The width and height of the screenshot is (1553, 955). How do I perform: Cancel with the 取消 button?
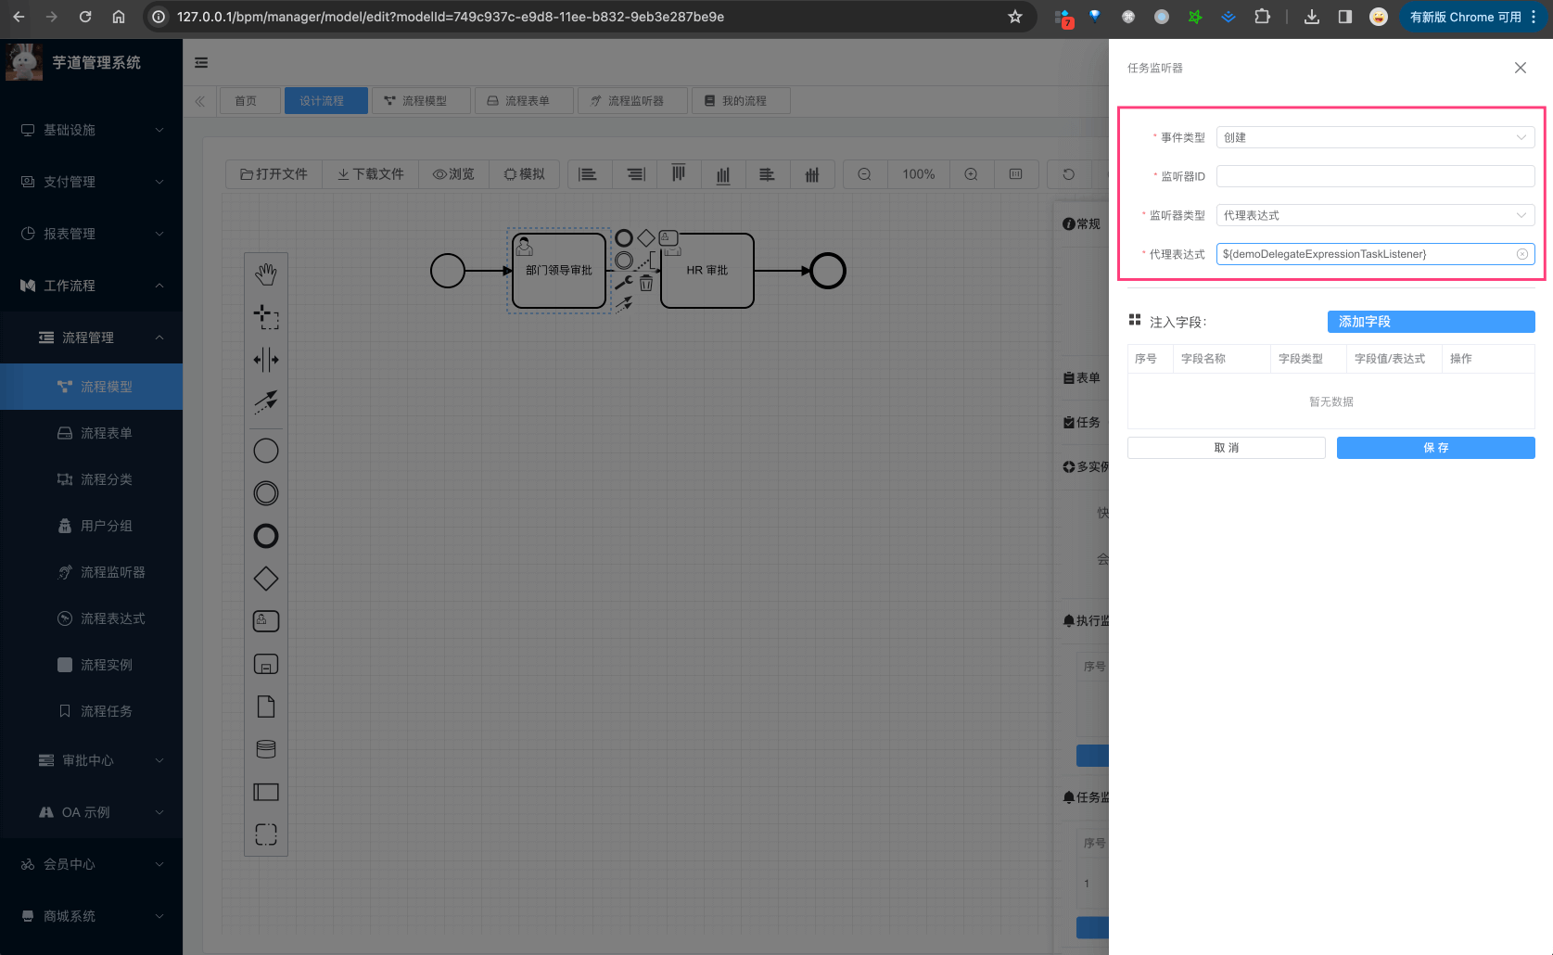(x=1226, y=448)
